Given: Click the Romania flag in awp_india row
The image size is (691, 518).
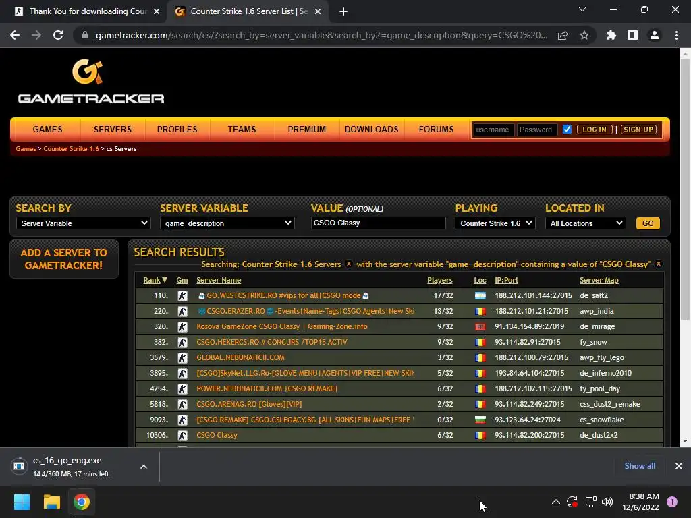Looking at the screenshot, I should (480, 311).
